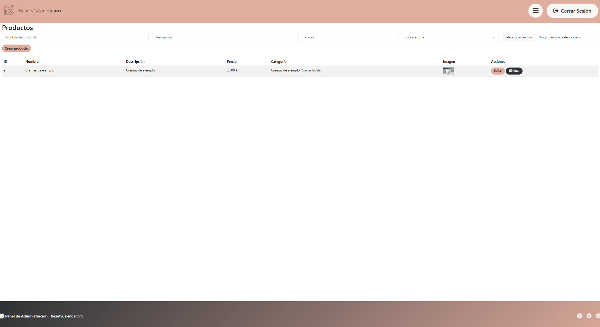
Task: Click the BeautyCalendar.pro brand link
Action: (40, 11)
